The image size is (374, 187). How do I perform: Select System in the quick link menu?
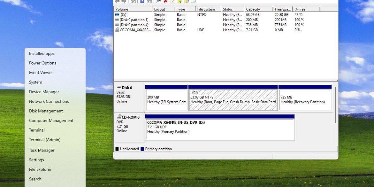coord(36,82)
